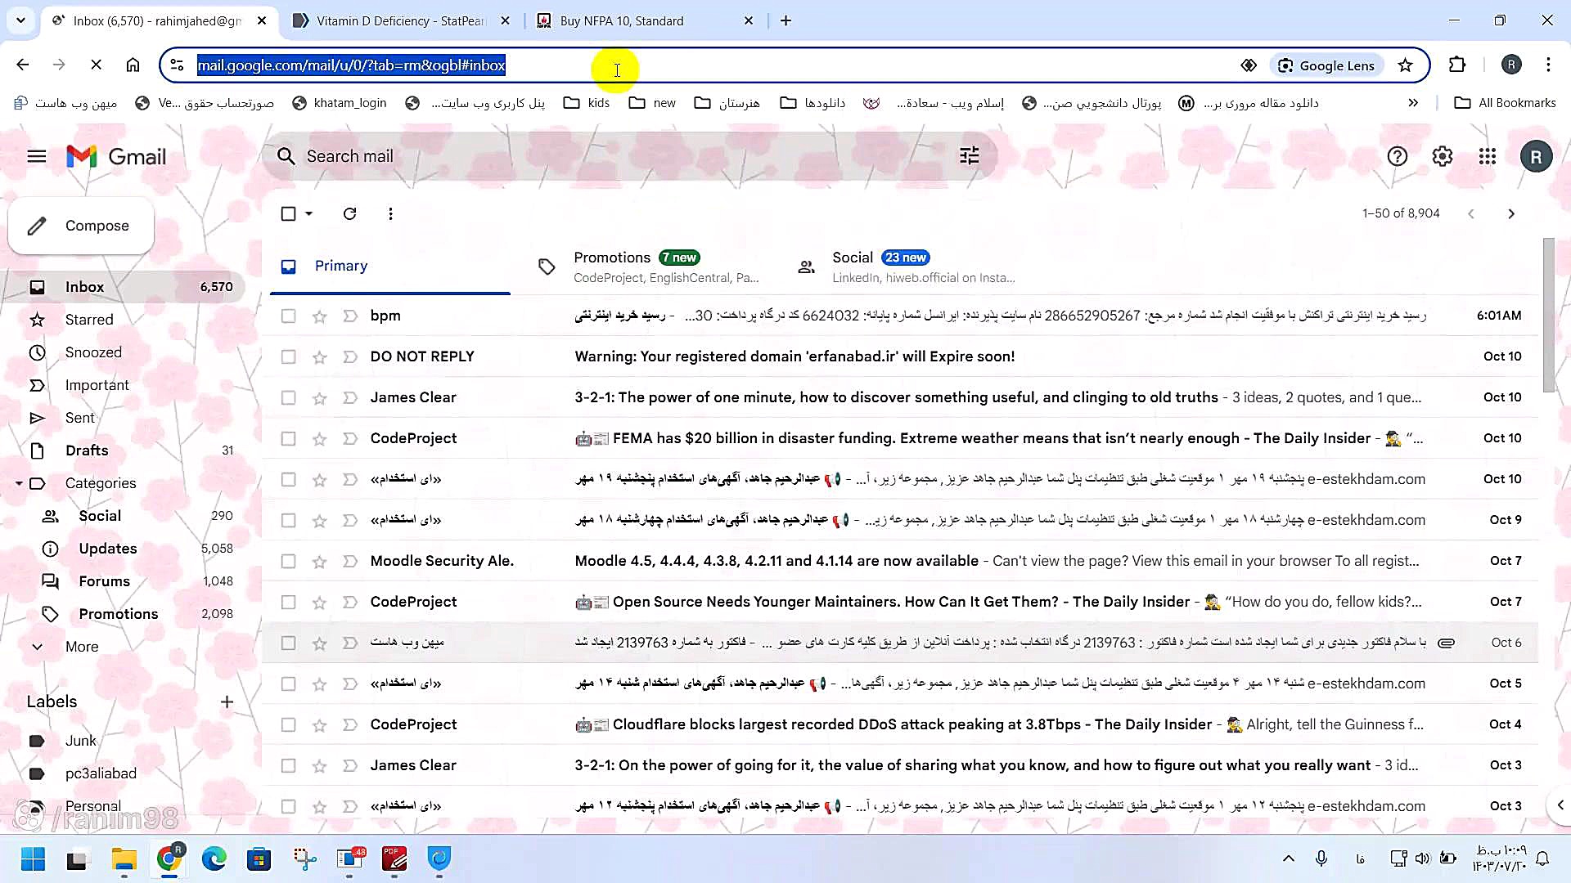The image size is (1571, 883).
Task: Open Microsoft Edge from the taskbar
Action: point(214,858)
